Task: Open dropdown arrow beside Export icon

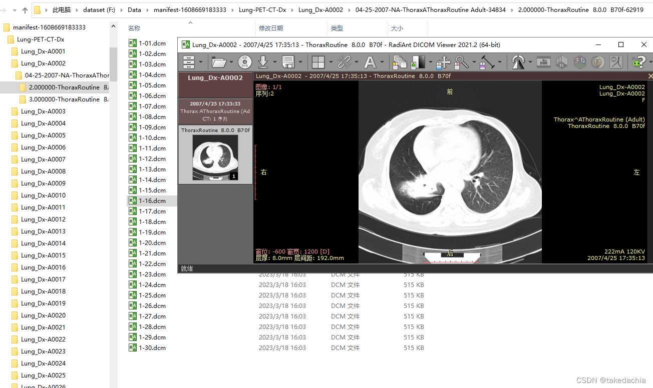Action: (x=300, y=62)
